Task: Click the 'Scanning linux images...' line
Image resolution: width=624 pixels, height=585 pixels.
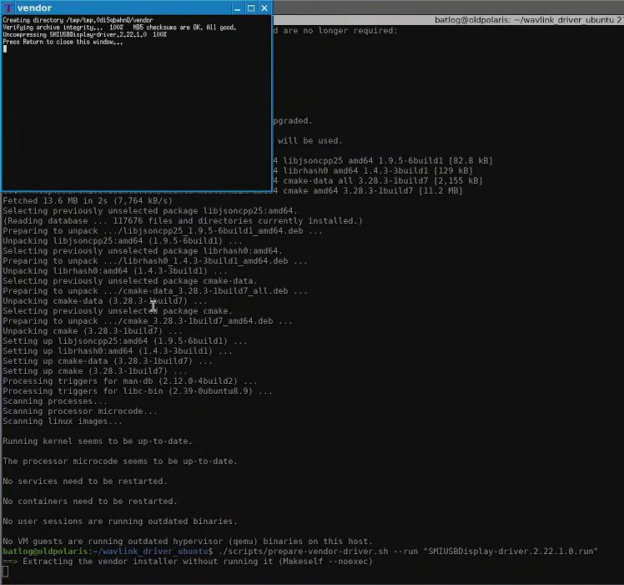Action: click(x=63, y=421)
